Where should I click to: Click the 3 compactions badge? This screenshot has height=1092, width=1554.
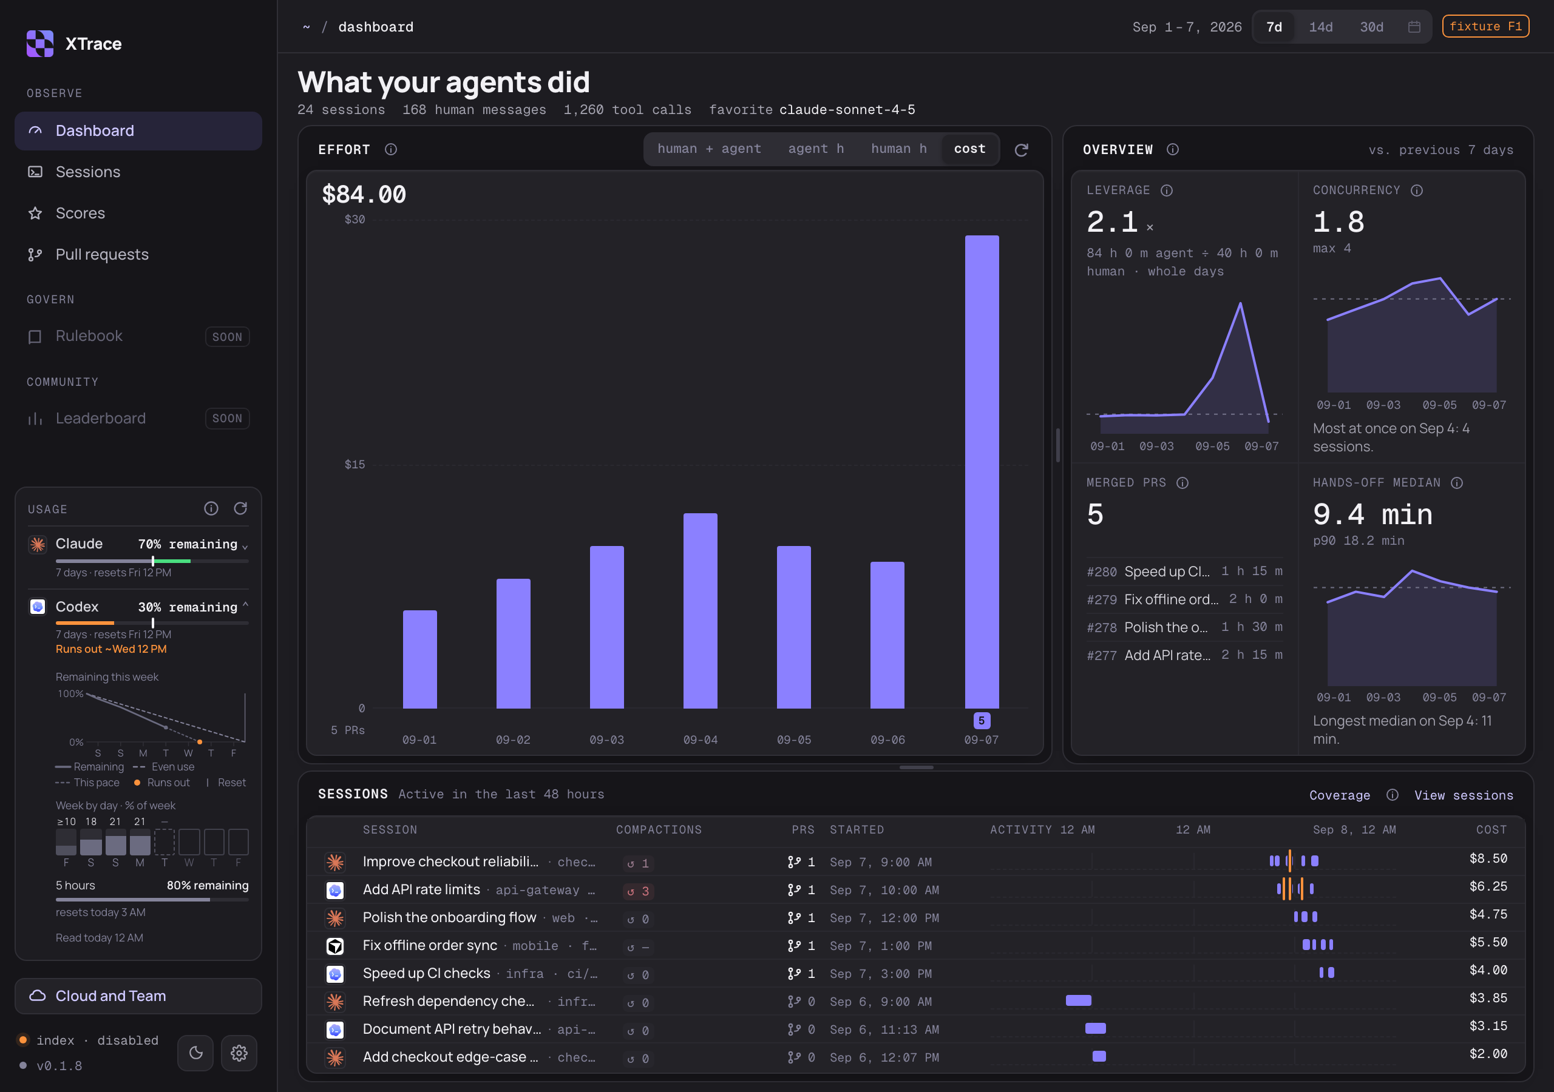638,891
